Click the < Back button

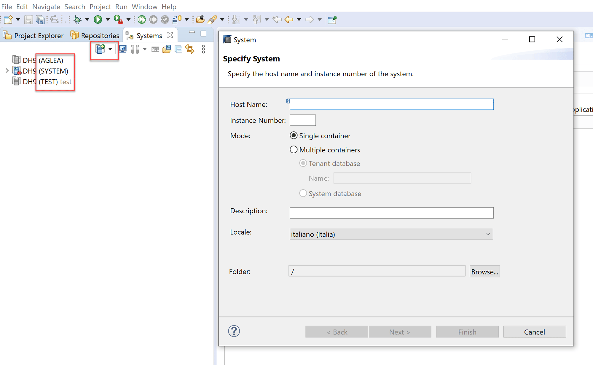pos(337,332)
